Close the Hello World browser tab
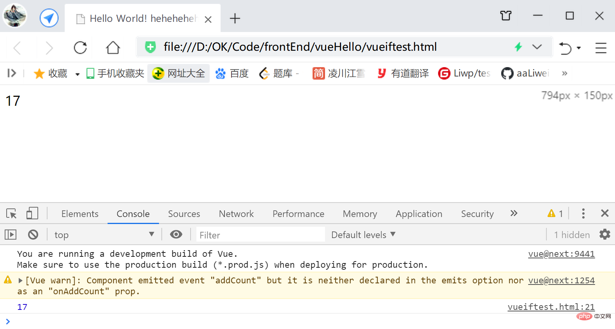615x329 pixels. coord(208,19)
